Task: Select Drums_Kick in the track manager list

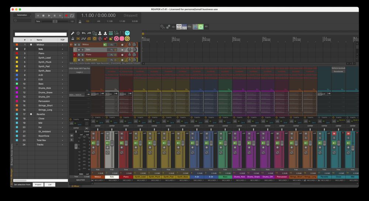Action: pos(45,88)
